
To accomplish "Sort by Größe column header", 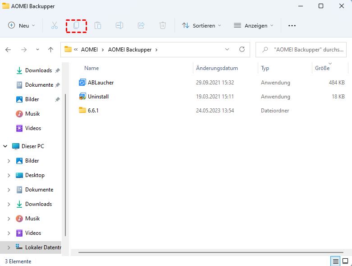I will [322, 68].
